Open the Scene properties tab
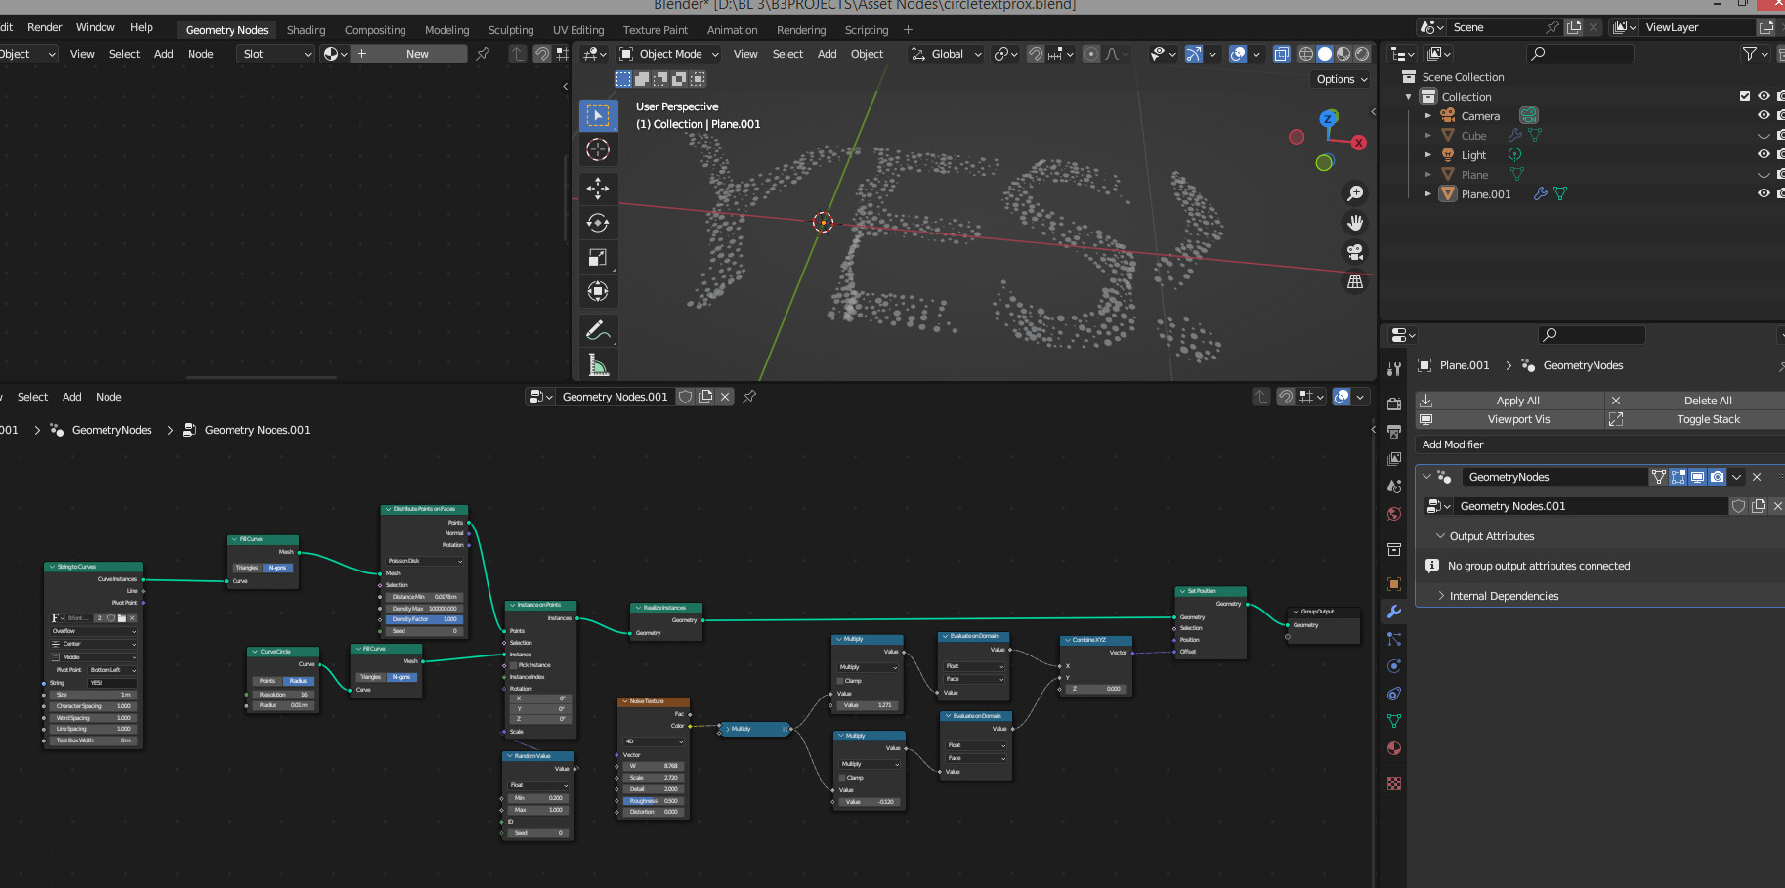1785x888 pixels. [1394, 486]
